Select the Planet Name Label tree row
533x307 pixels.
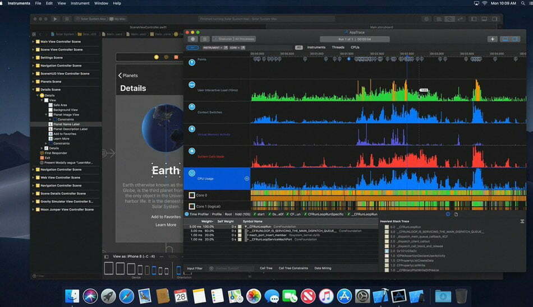pyautogui.click(x=66, y=124)
